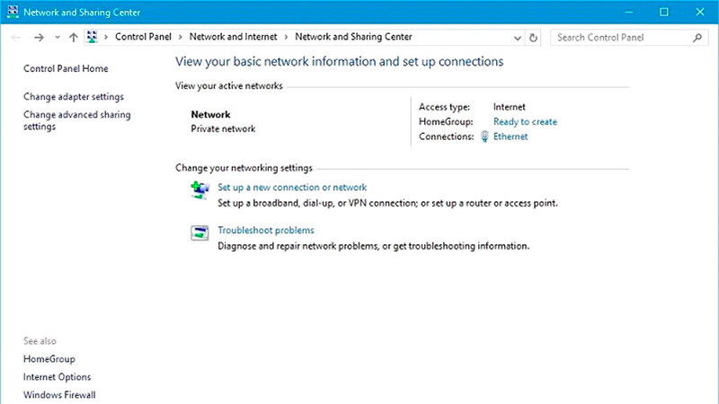
Task: Go to Control Panel Home
Action: (67, 68)
